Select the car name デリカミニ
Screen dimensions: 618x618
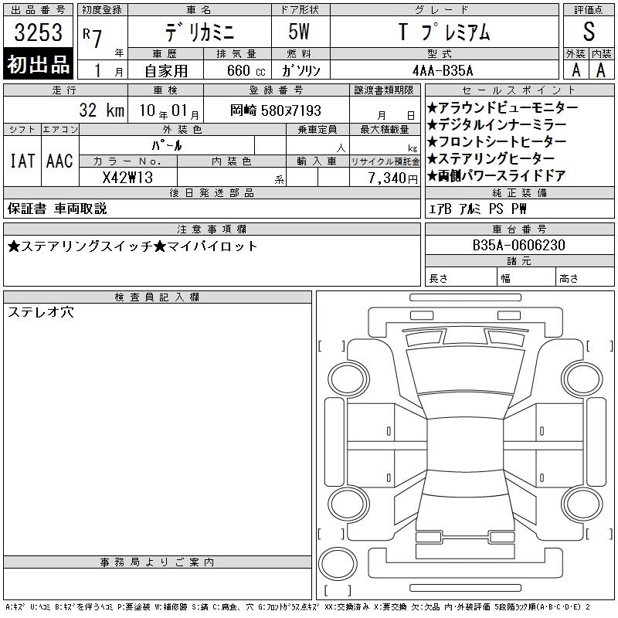pyautogui.click(x=198, y=32)
